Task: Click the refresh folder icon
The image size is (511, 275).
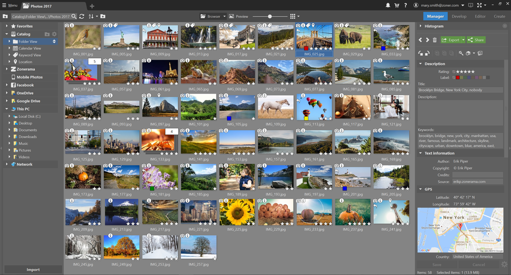Action: click(x=82, y=16)
